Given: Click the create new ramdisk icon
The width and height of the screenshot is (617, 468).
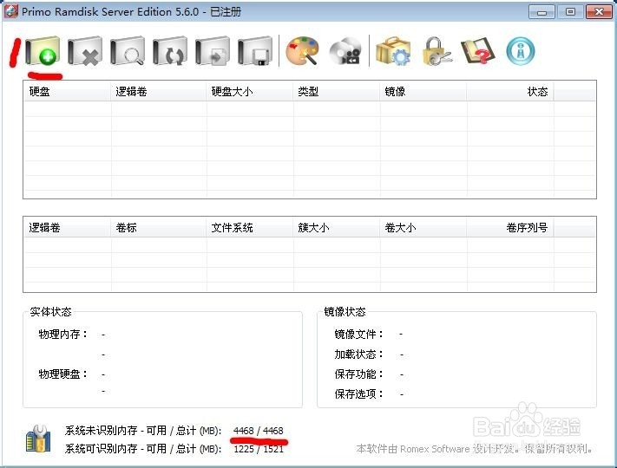Looking at the screenshot, I should click(x=43, y=50).
